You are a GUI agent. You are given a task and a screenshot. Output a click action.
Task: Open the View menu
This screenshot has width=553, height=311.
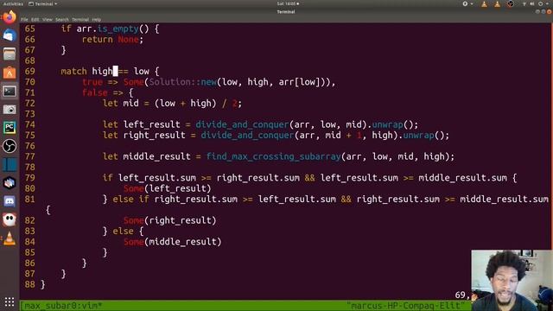pos(48,20)
